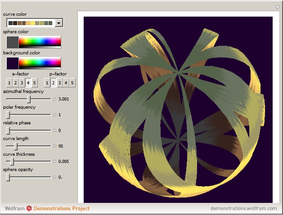This screenshot has height=215, width=283.
Task: Click the curve thickness value 0.005
Action: [63, 161]
